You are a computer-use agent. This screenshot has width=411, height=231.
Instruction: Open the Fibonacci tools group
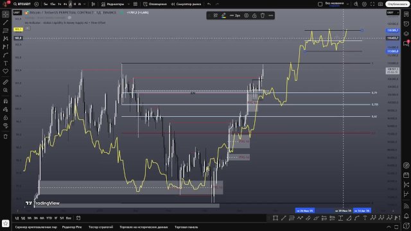(x=6, y=31)
